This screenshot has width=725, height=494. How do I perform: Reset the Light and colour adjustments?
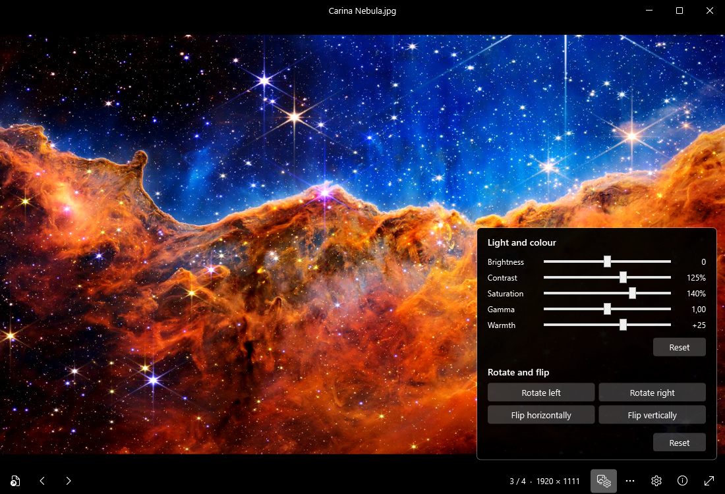(x=680, y=348)
